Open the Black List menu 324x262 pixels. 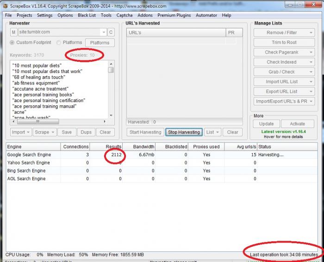(87, 15)
